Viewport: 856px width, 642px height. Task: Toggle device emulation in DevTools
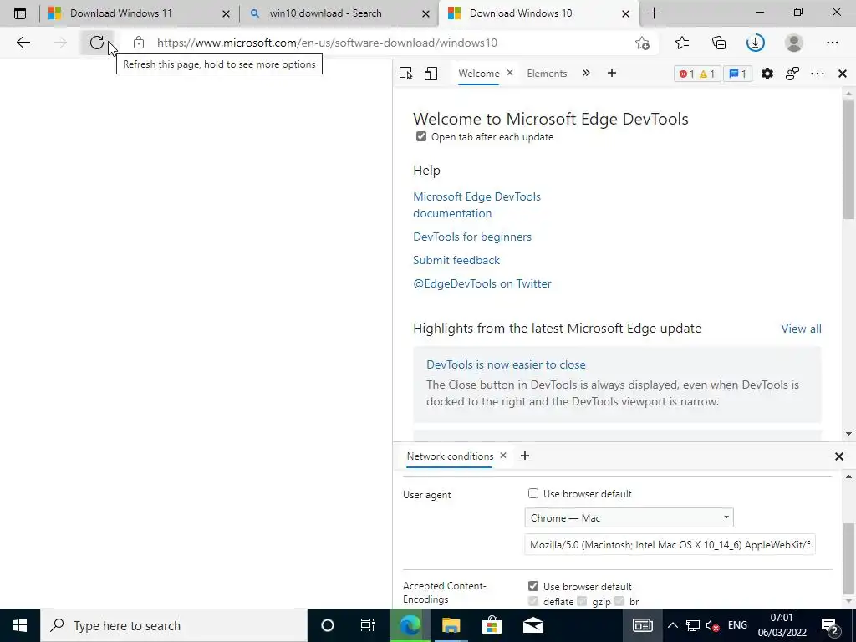coord(431,74)
